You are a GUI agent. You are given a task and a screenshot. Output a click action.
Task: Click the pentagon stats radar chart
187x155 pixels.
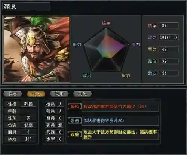click(106, 50)
